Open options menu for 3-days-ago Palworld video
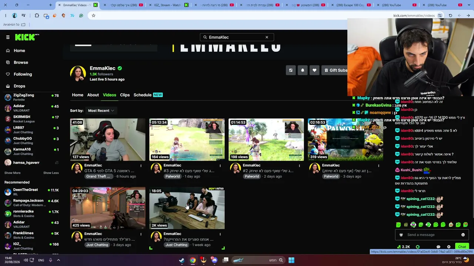This screenshot has width=474, height=266. click(x=378, y=166)
